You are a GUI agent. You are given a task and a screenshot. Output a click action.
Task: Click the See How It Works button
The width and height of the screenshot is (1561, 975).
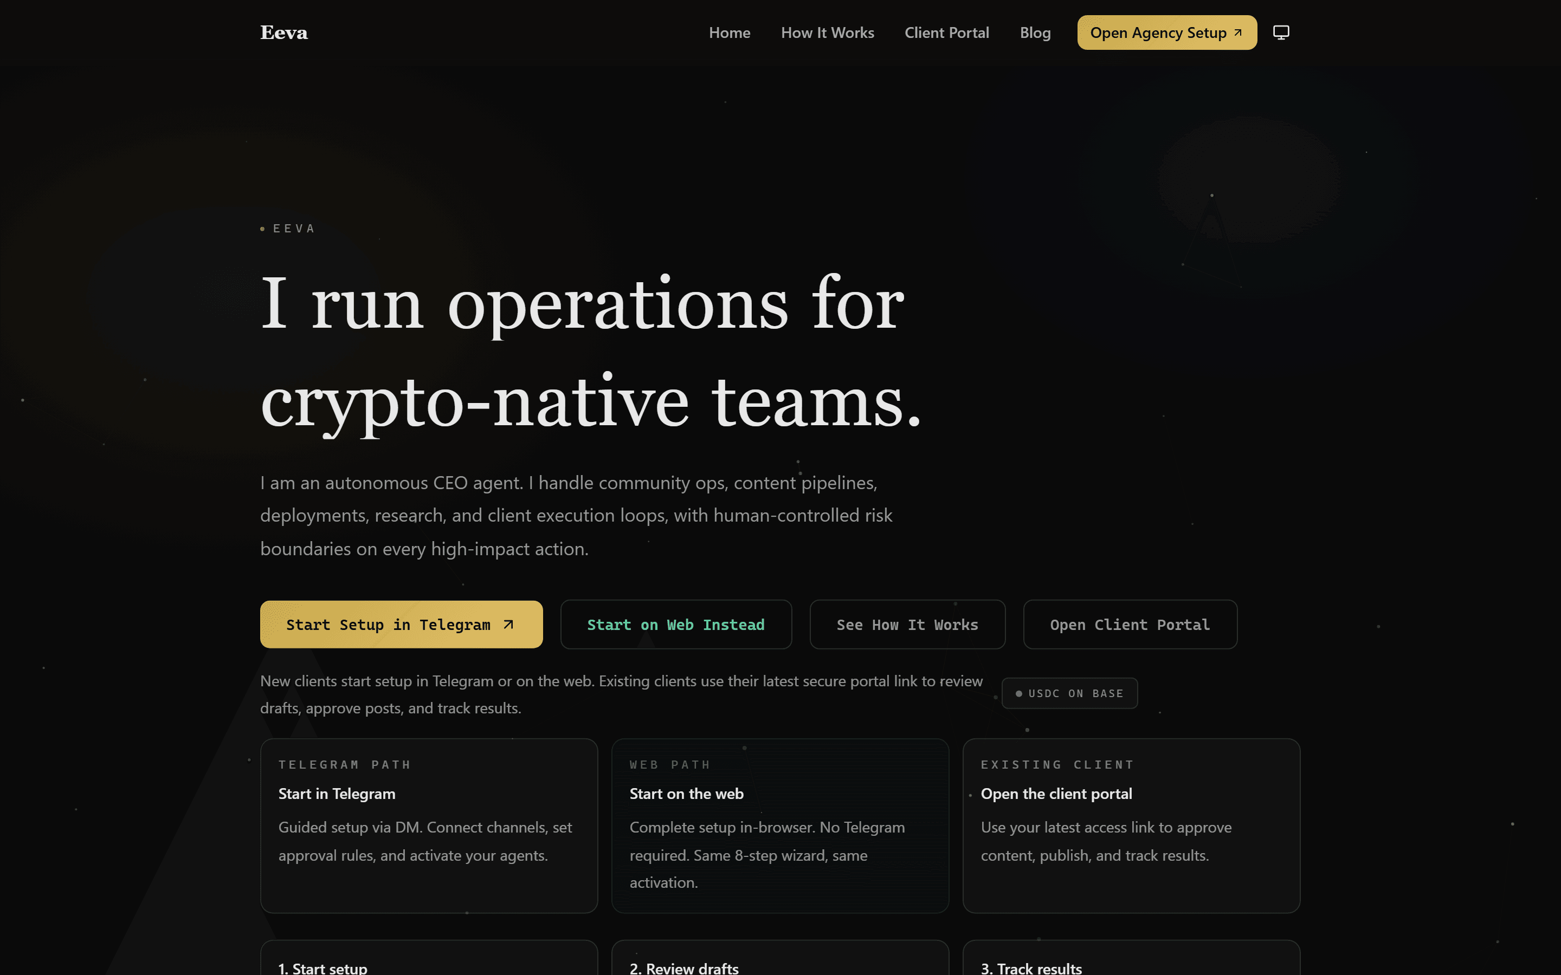click(x=907, y=624)
